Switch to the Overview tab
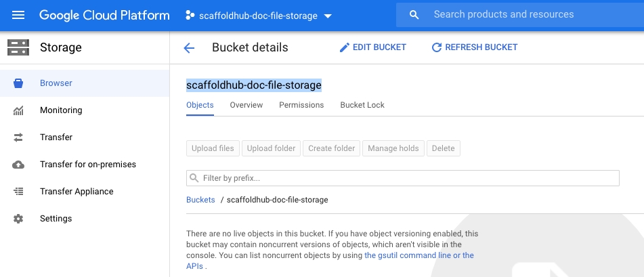The image size is (644, 277). point(246,105)
